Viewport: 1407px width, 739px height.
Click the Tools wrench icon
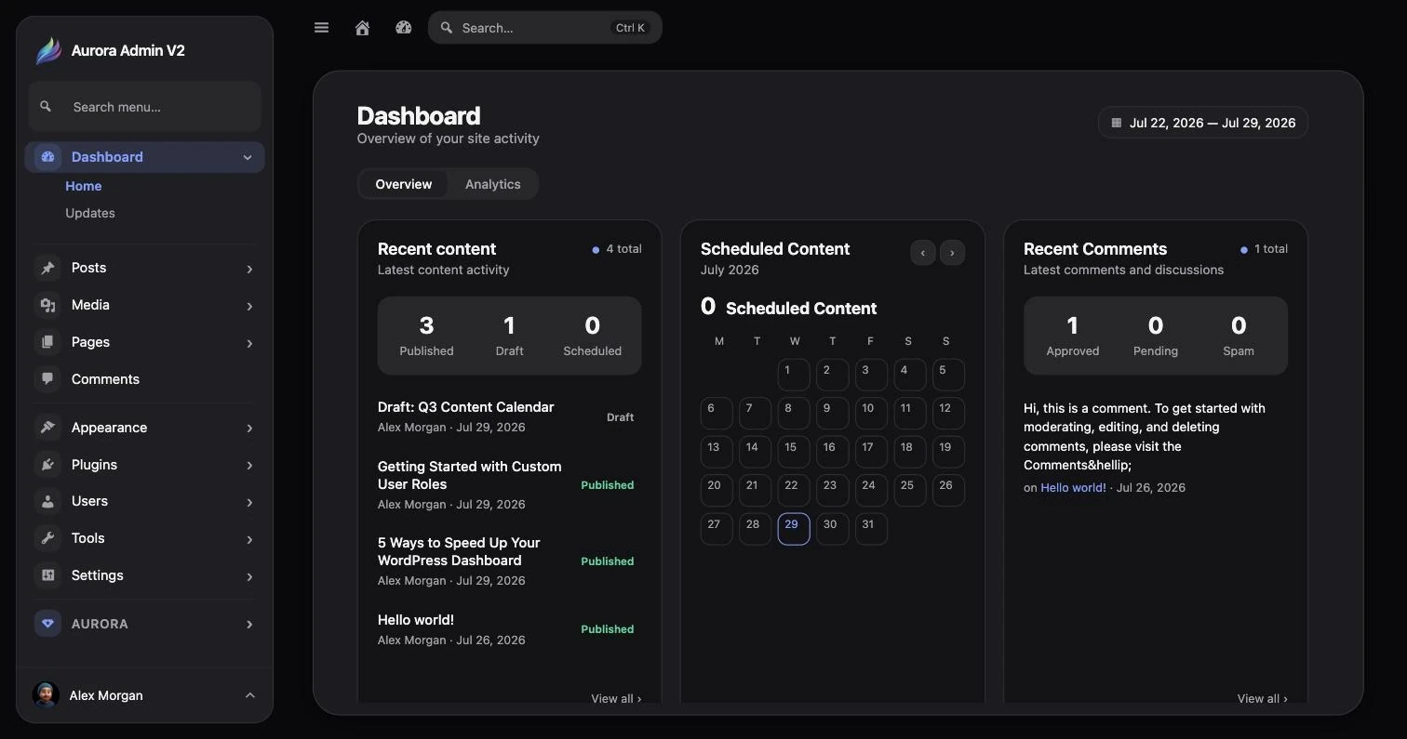[47, 538]
